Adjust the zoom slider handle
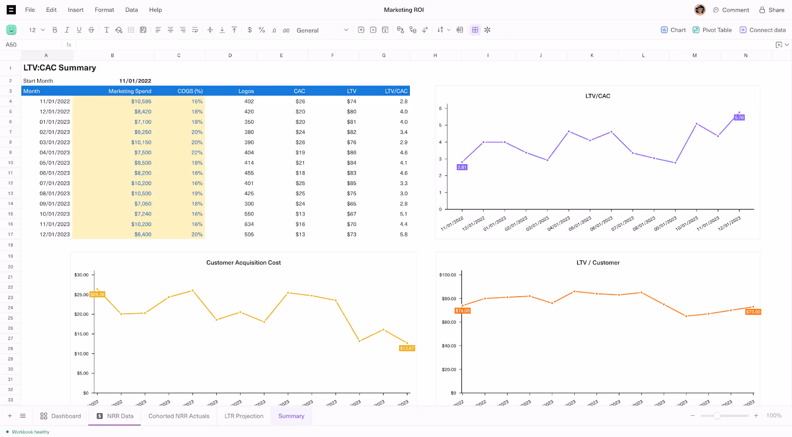 (717, 416)
